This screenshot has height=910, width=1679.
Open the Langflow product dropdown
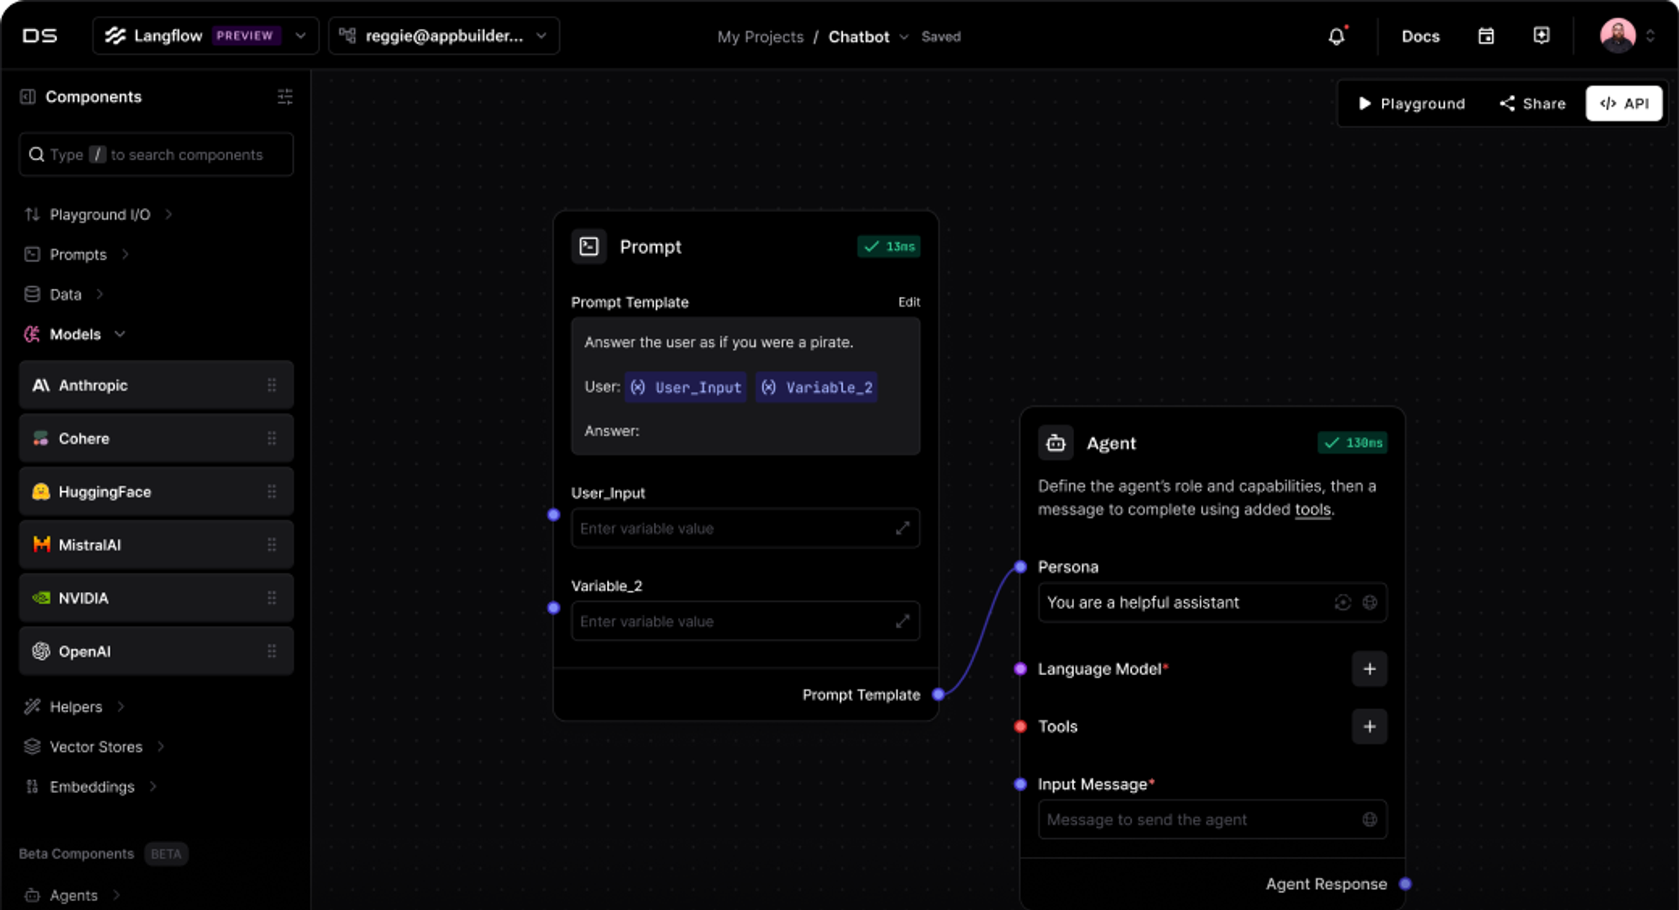click(x=206, y=36)
